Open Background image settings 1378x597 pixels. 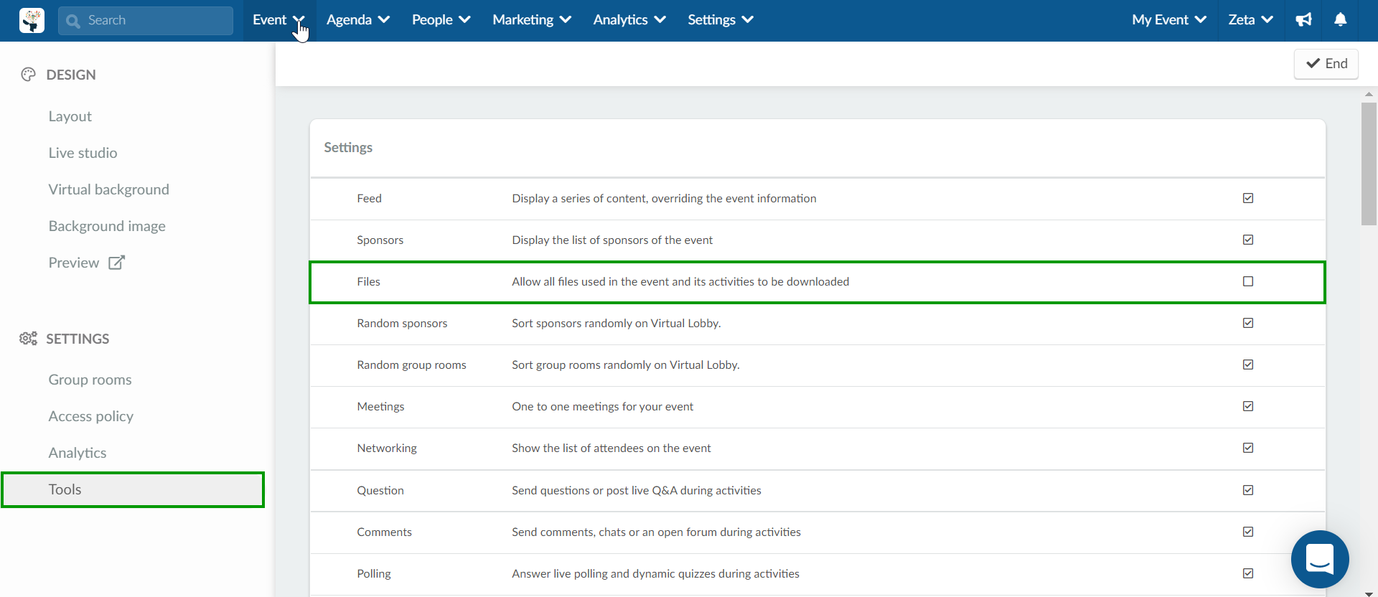[107, 226]
